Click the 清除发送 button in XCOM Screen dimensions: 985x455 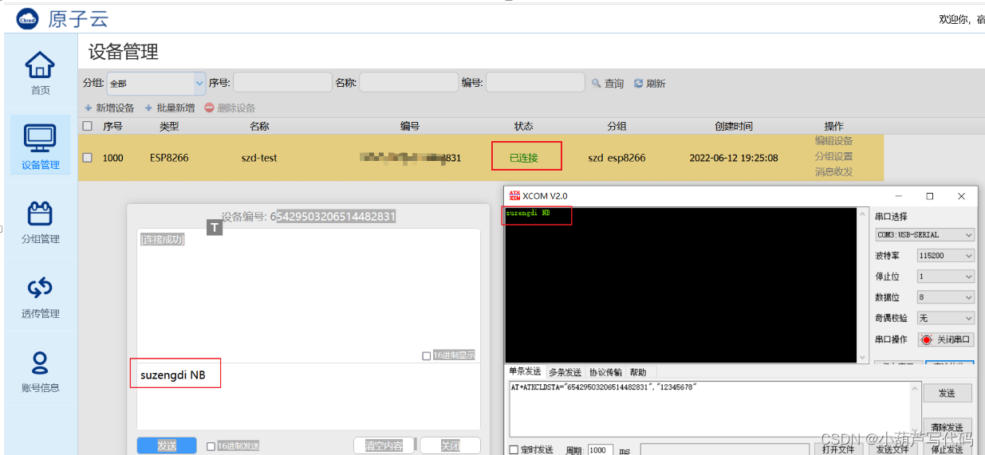(947, 427)
